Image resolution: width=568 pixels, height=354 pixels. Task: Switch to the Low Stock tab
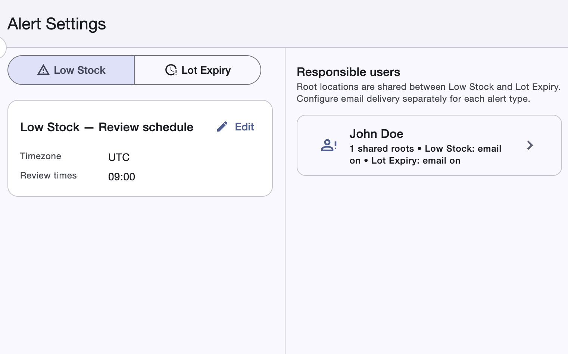pyautogui.click(x=71, y=70)
